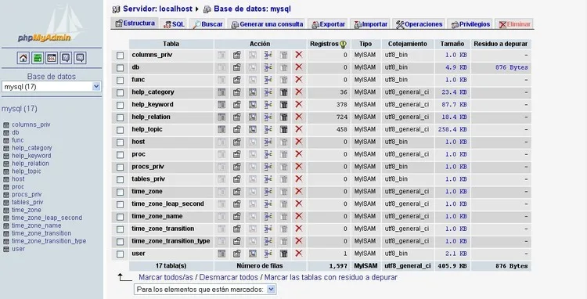Click the drop icon for the columns_priv row

299,55
